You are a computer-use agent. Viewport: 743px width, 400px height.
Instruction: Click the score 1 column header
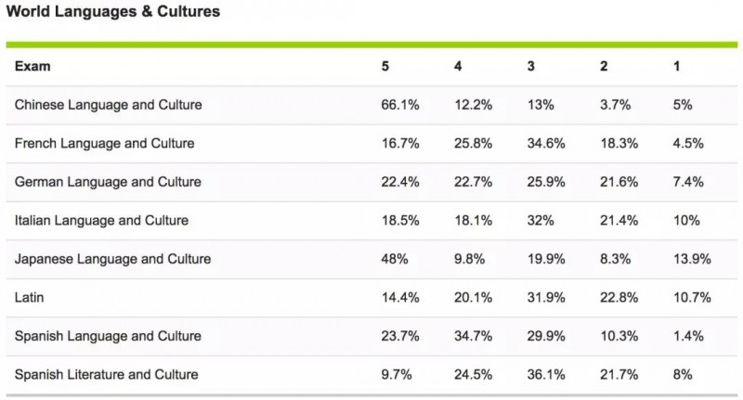[x=677, y=66]
